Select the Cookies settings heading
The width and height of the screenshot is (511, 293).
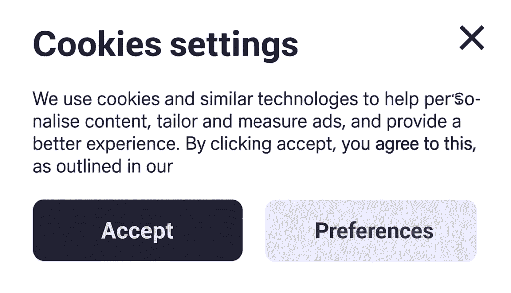coord(166,45)
